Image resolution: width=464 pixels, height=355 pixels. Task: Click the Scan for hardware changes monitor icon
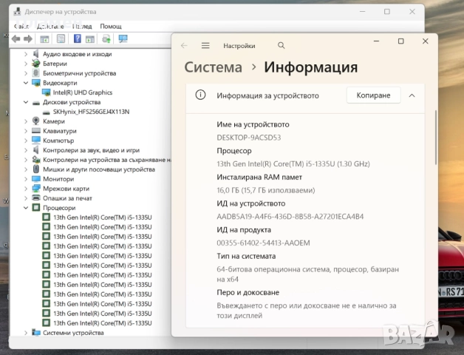[123, 39]
